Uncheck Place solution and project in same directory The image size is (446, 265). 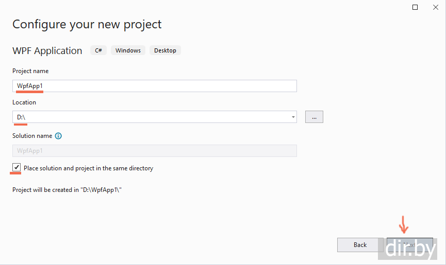[x=17, y=168]
